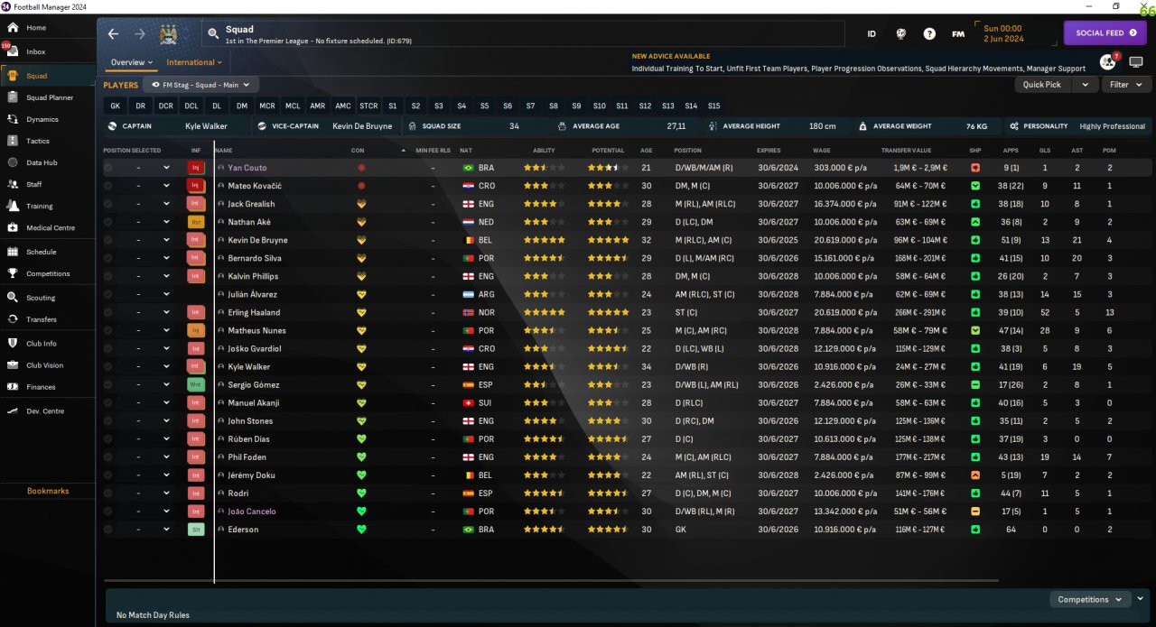This screenshot has height=627, width=1156.
Task: Select the S1 substitute tab
Action: click(392, 106)
